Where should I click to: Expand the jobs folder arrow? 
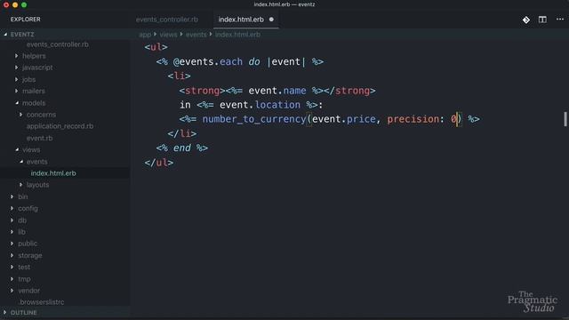(x=16, y=79)
